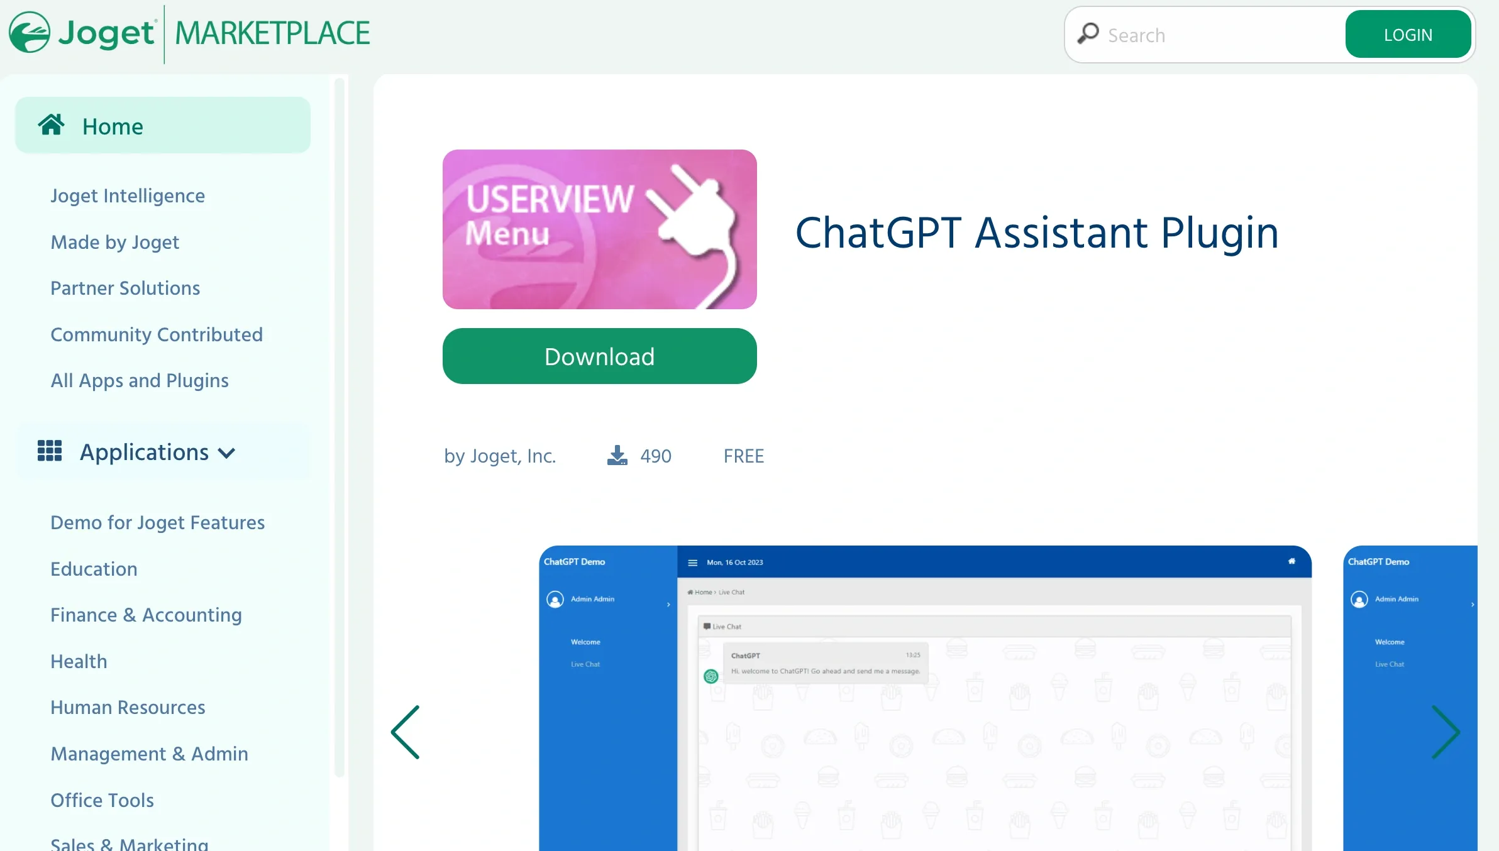
Task: Open Made by Joget listing
Action: (115, 242)
